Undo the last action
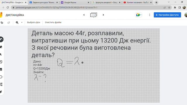The image size is (187, 105). click(2, 22)
